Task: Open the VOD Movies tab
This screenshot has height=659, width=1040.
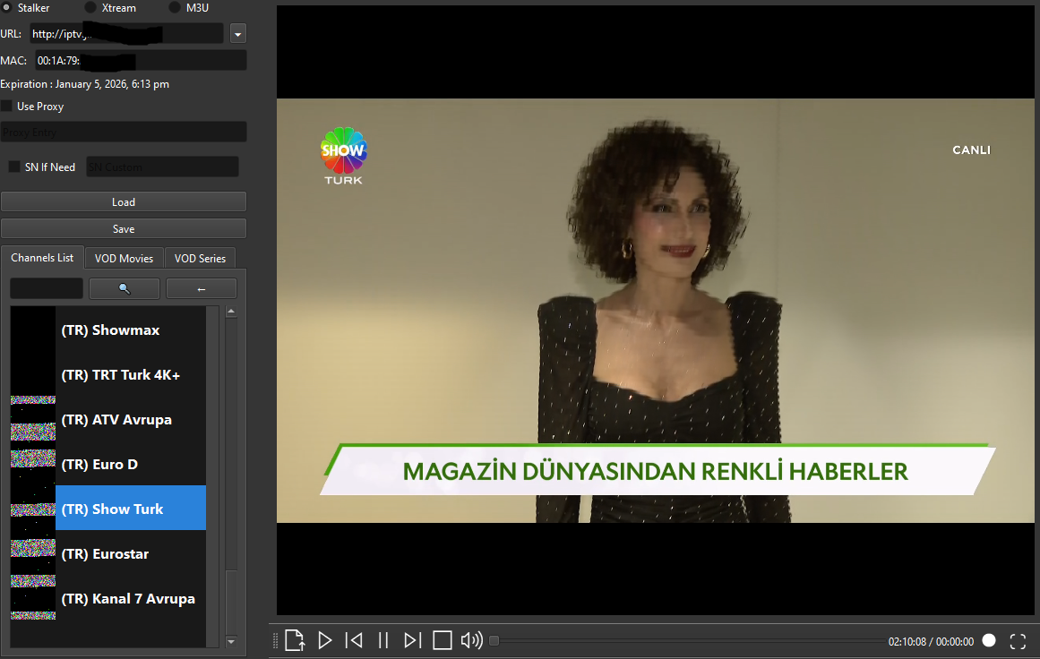Action: (x=124, y=259)
